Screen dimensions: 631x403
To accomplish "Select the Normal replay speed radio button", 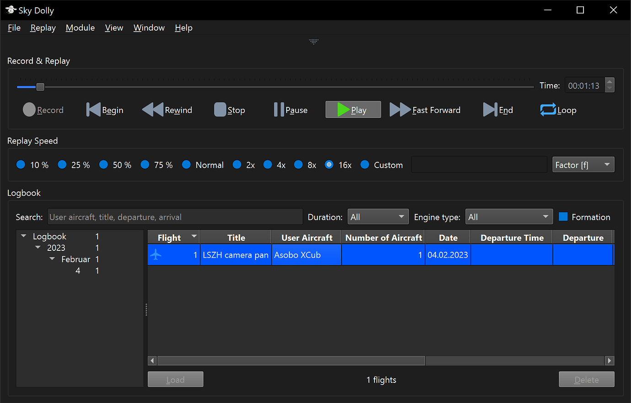I will (186, 164).
